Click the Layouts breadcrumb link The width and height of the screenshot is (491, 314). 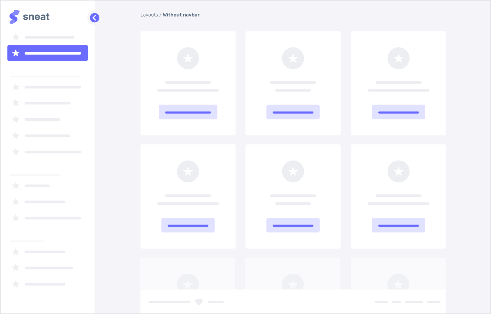click(x=149, y=15)
